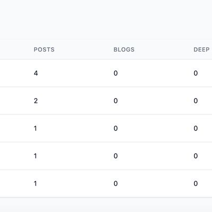Click BLOGS value 0 in fourth row
The image size is (212, 212).
tap(116, 156)
